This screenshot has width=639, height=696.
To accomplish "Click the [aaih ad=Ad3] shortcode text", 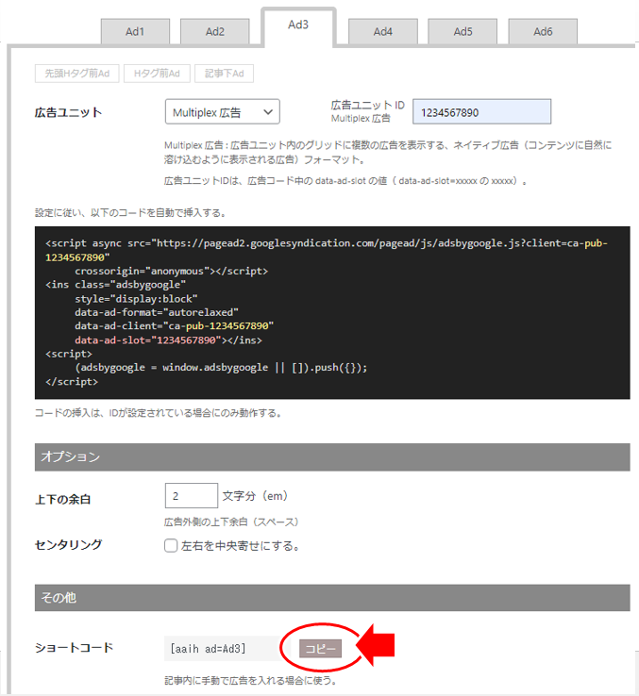I will coord(208,649).
